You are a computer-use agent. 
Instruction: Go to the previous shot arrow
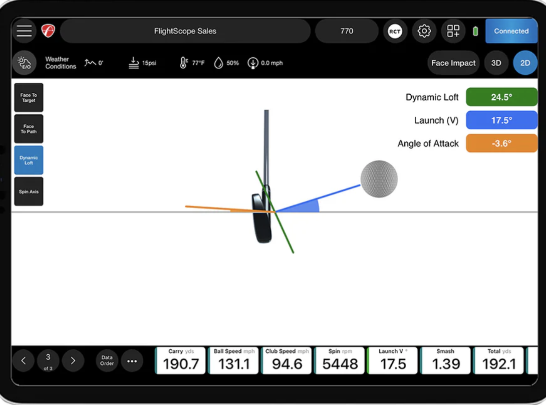click(x=24, y=360)
